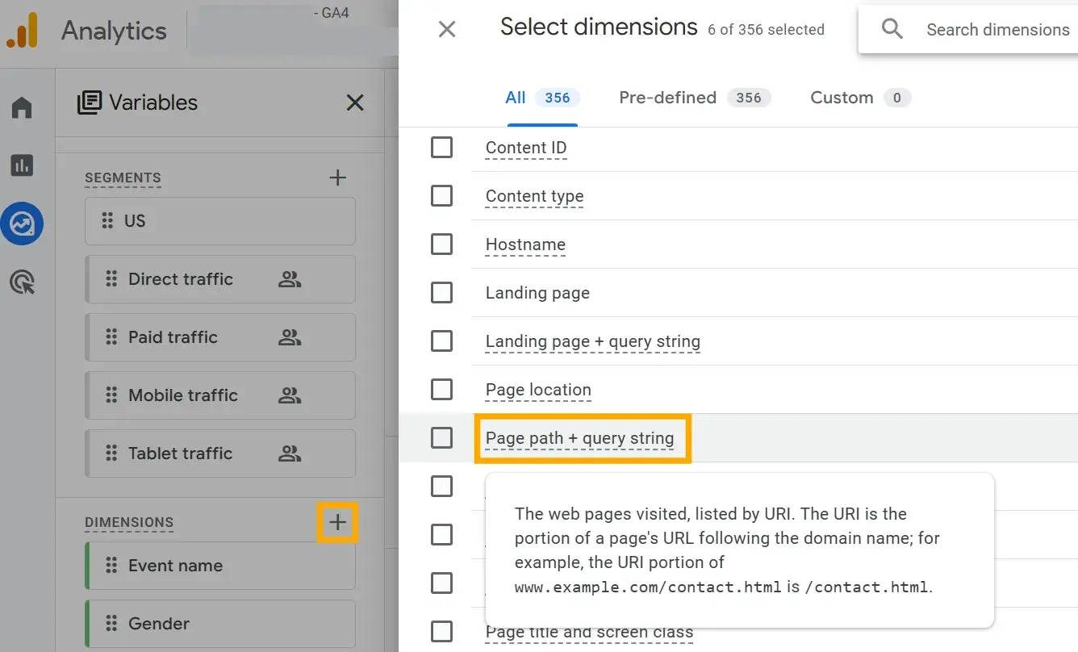Image resolution: width=1078 pixels, height=652 pixels.
Task: Check the Landing page checkbox
Action: click(441, 292)
